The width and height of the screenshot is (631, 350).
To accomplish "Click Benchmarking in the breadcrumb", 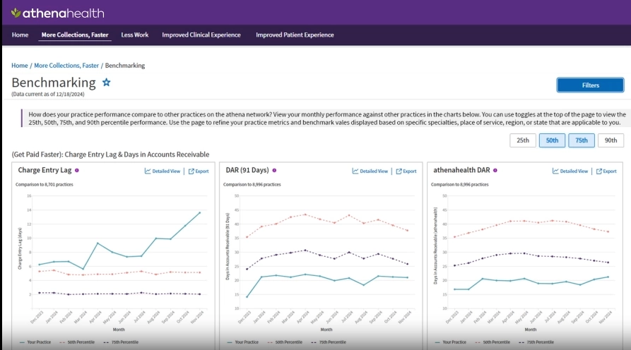I will [x=125, y=66].
